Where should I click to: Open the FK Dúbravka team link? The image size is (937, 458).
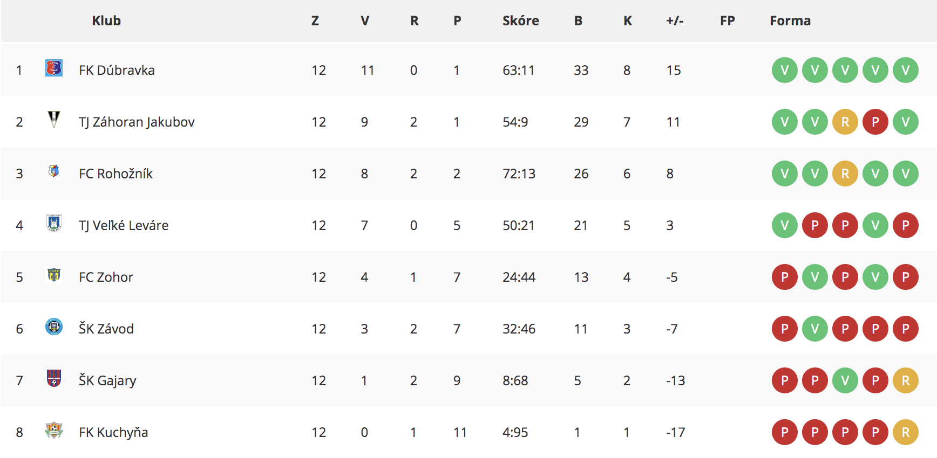[x=117, y=70]
